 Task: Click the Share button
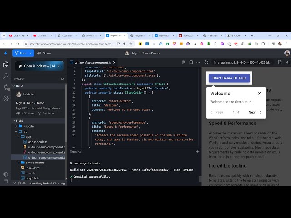coord(44,53)
